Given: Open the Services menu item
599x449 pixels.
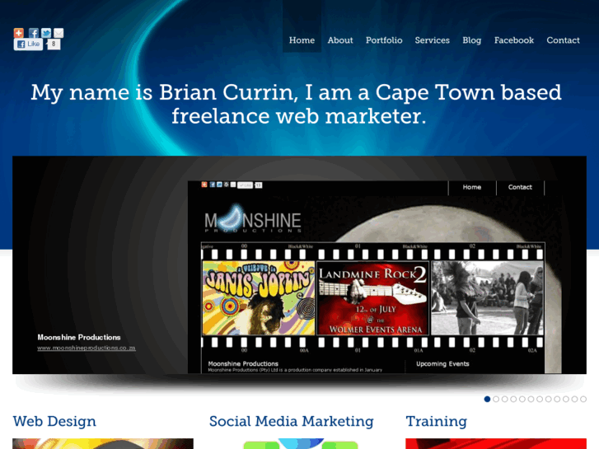Looking at the screenshot, I should [432, 40].
